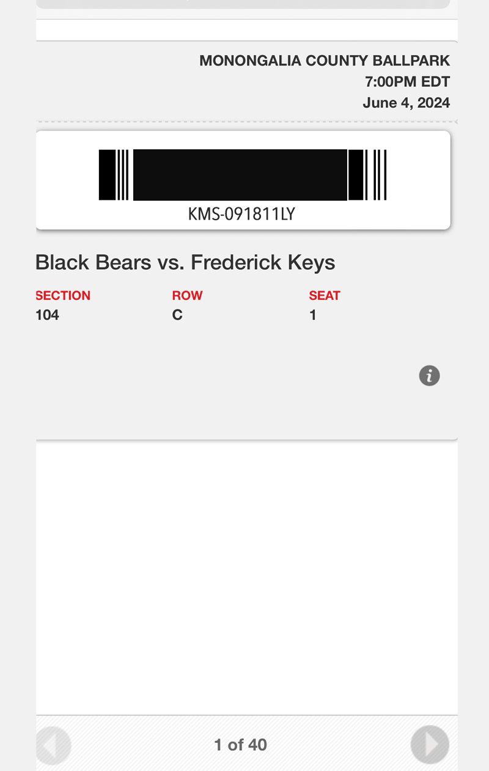Click the June 4, 2024 date
Screen dimensions: 489x771
(406, 103)
